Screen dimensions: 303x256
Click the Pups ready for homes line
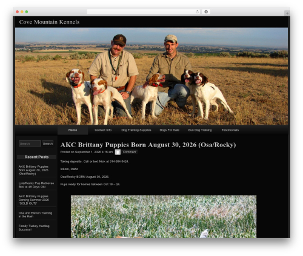point(90,185)
